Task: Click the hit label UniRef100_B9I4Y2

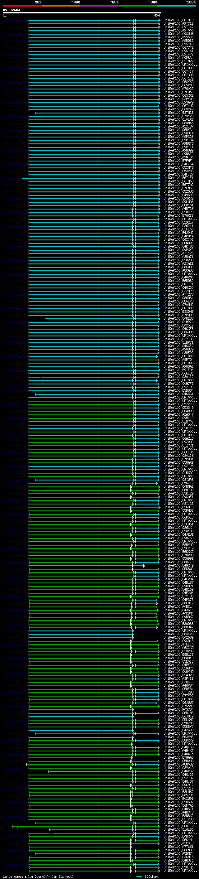Action: (178, 54)
